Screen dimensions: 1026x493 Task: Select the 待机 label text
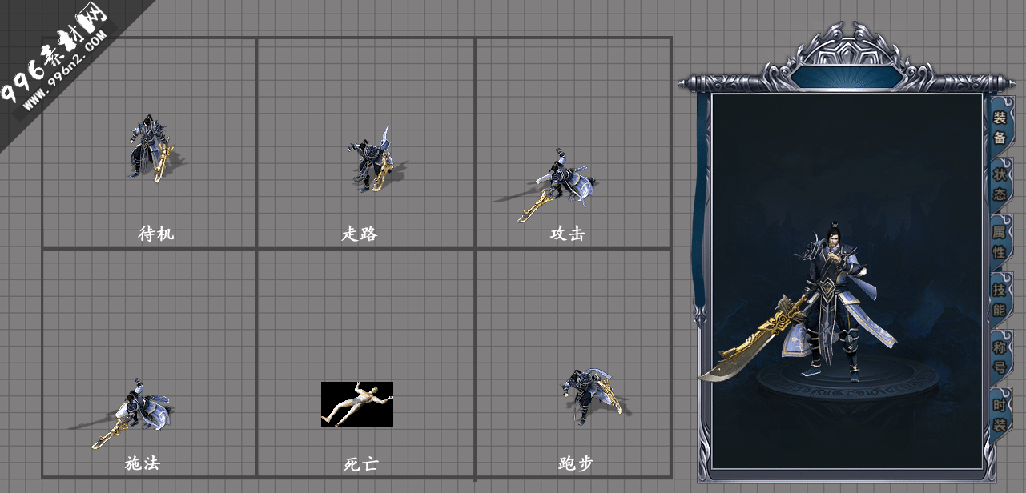pos(155,234)
